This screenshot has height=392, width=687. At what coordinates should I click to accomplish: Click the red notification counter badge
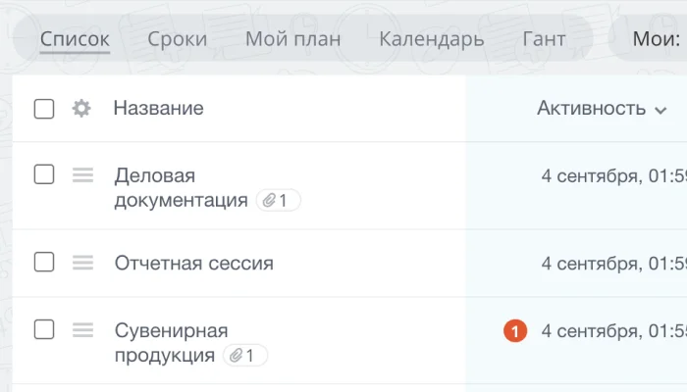click(x=515, y=331)
